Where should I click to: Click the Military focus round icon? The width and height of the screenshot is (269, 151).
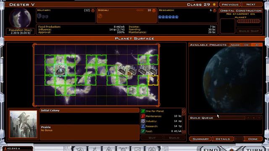tap(93, 10)
